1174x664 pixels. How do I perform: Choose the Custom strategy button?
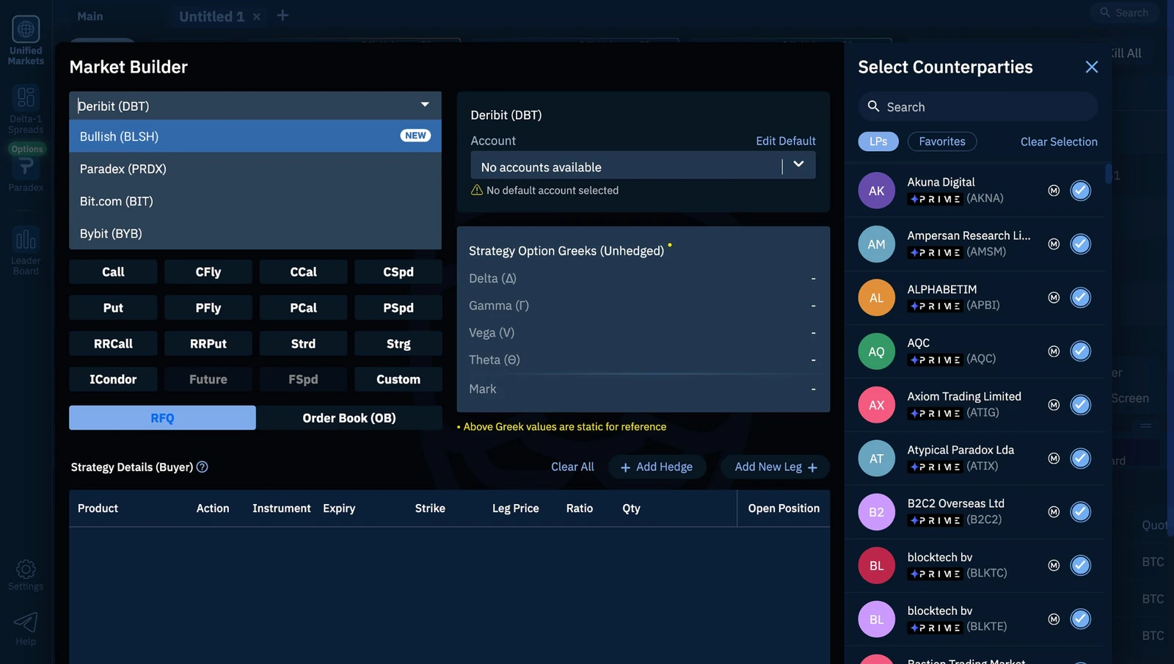coord(398,379)
